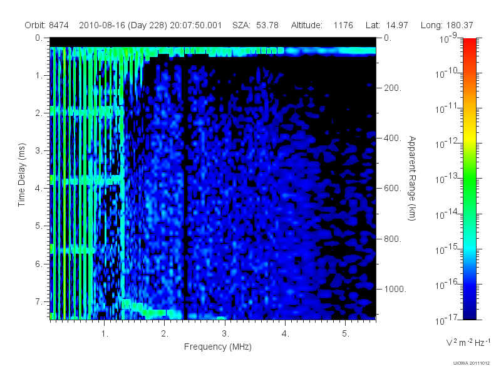Click the yellow region of color scale

tap(469, 136)
